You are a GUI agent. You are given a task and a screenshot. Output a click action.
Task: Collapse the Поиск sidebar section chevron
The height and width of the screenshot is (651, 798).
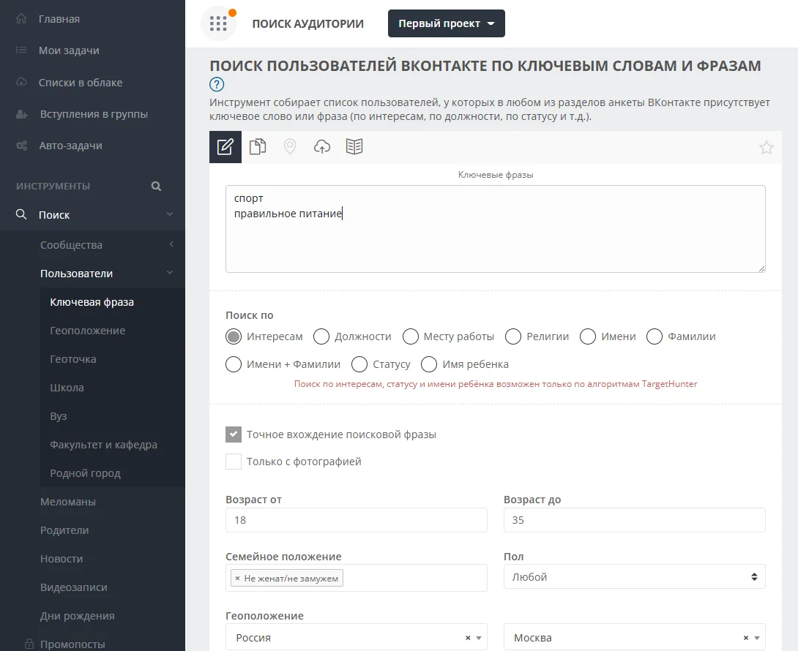pyautogui.click(x=170, y=214)
